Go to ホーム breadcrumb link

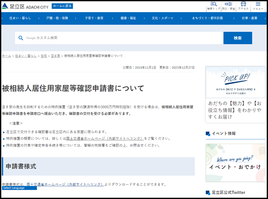[x=6, y=56]
